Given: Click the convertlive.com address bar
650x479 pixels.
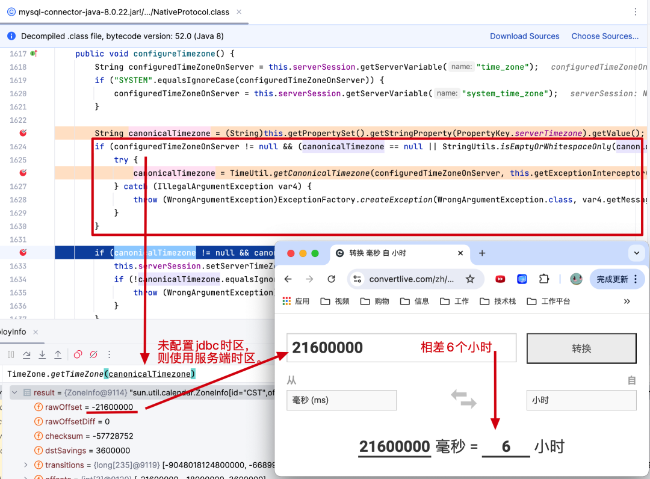Looking at the screenshot, I should 411,279.
